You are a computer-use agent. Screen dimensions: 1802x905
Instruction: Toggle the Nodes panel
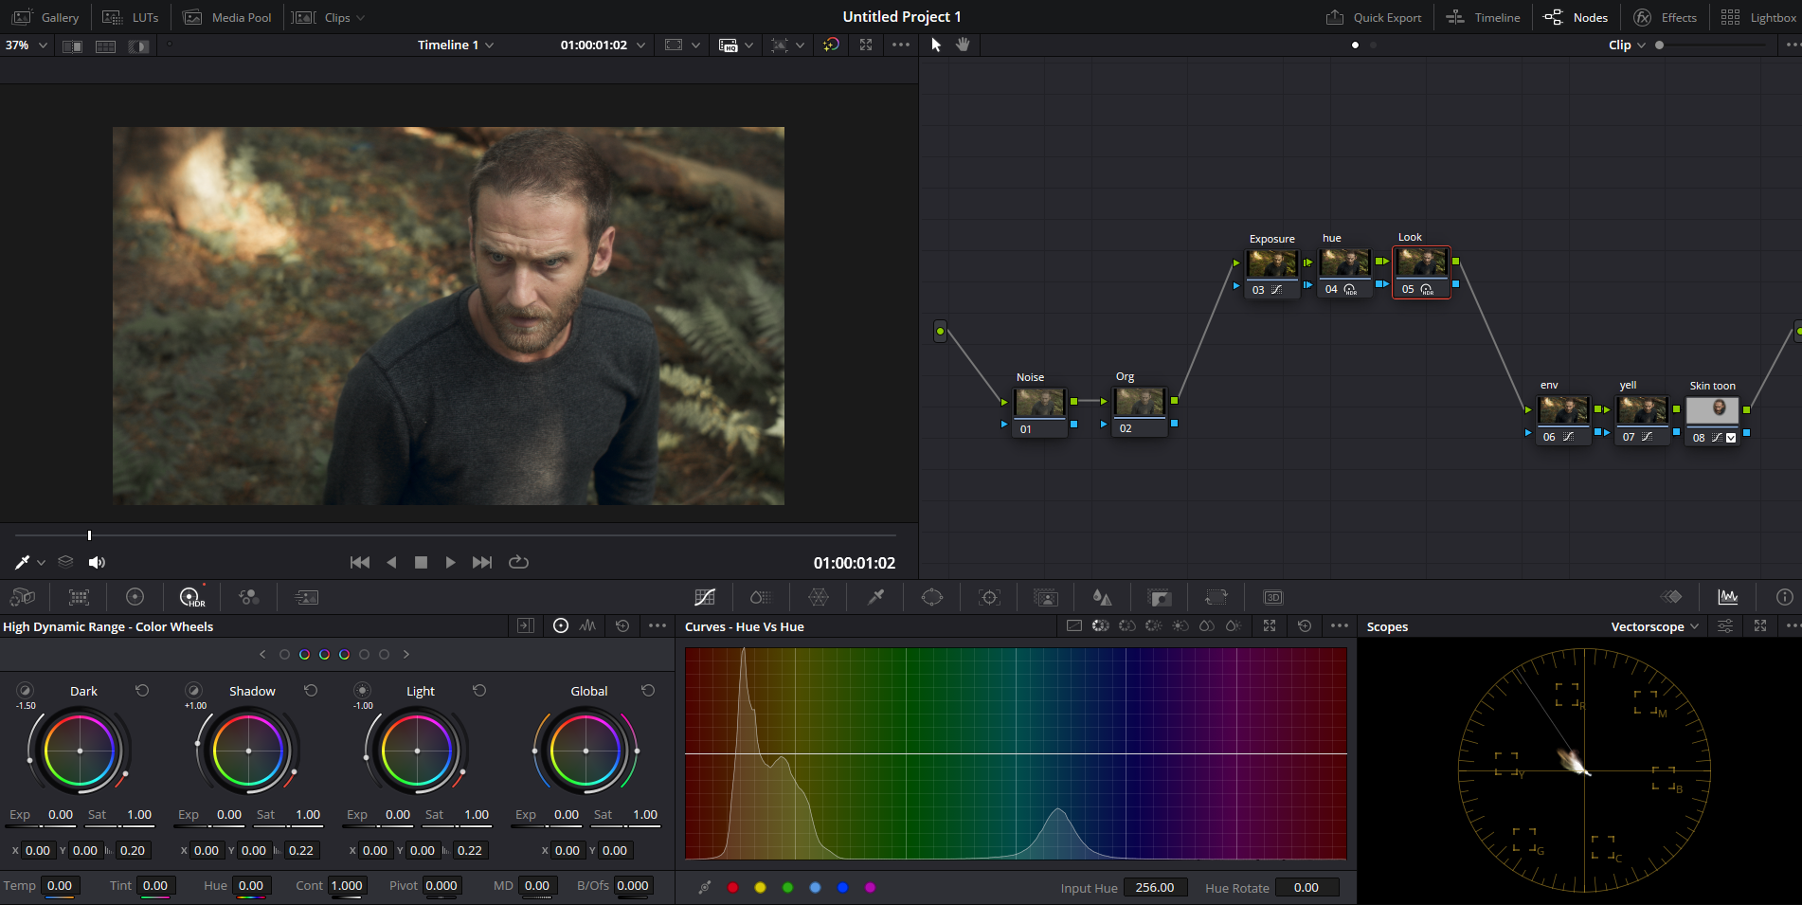click(1576, 17)
